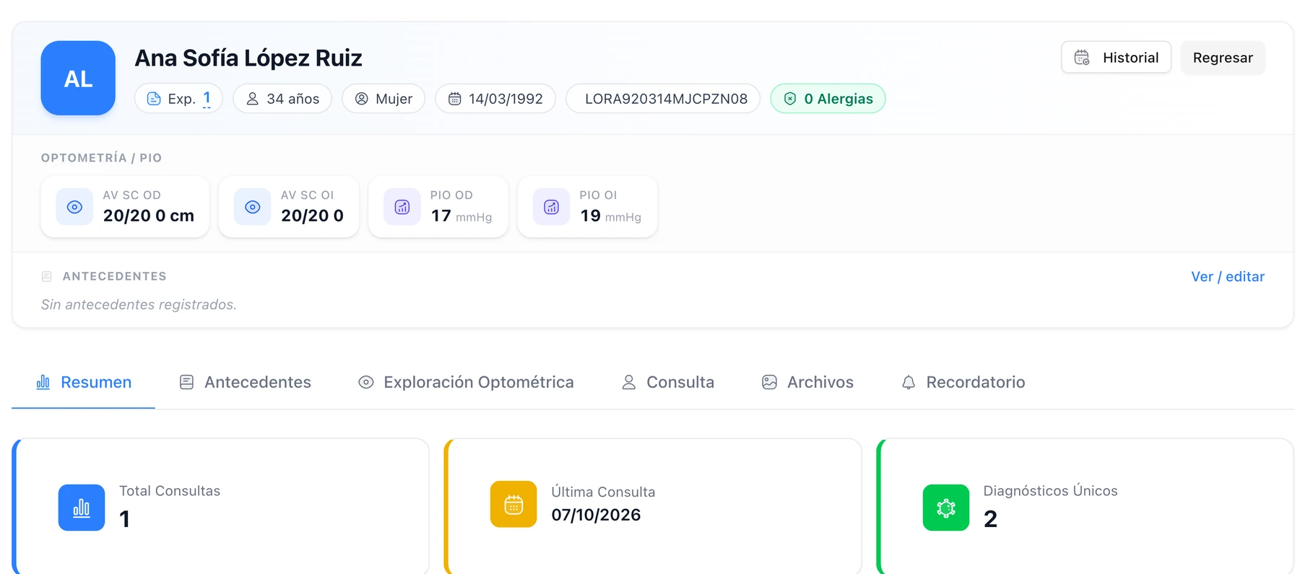Click the list icon beside ANTECEDENTES heading
The height and width of the screenshot is (574, 1300).
point(47,276)
